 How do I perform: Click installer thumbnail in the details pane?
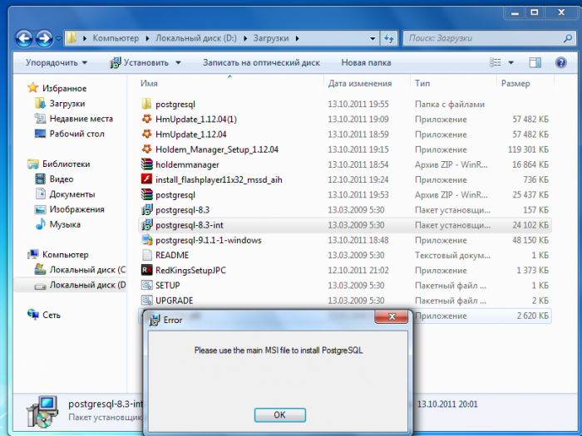pyautogui.click(x=42, y=412)
